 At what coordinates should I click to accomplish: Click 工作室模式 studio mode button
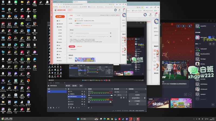(x=137, y=101)
